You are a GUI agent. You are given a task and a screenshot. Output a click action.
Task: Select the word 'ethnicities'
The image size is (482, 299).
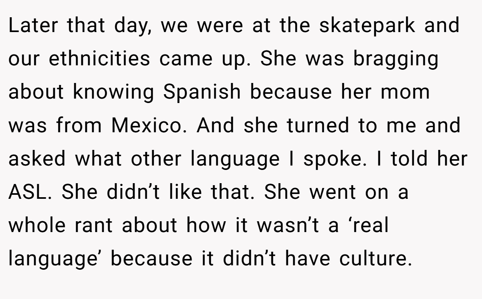99,59
